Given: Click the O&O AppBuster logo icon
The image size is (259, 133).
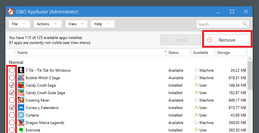Looking at the screenshot, I should tap(10, 12).
